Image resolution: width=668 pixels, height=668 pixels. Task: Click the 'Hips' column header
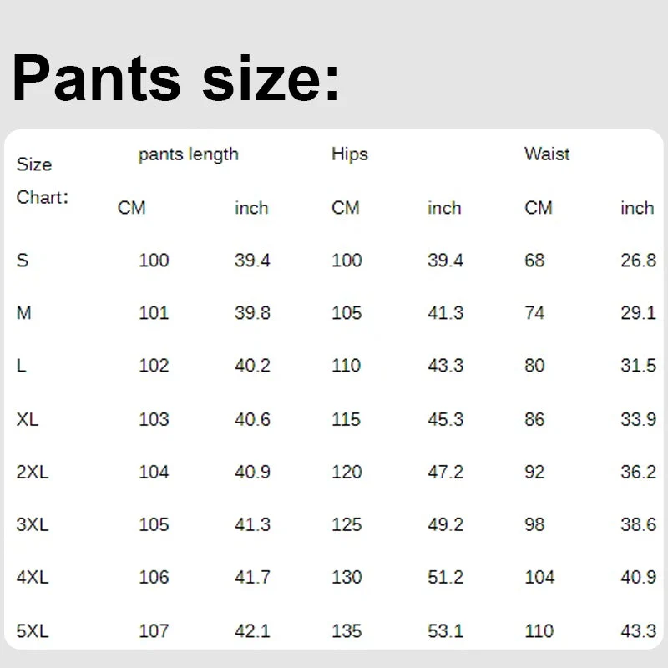pos(349,154)
